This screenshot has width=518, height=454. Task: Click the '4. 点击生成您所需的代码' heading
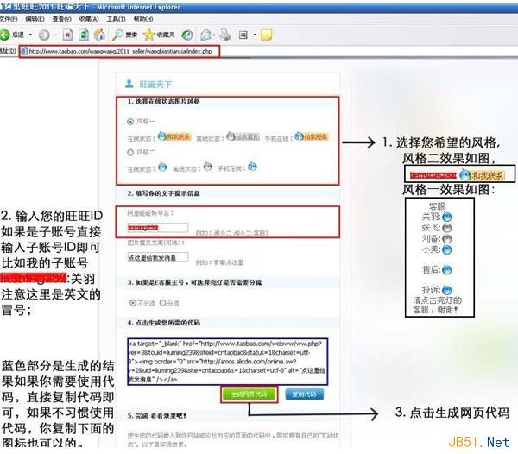(164, 323)
